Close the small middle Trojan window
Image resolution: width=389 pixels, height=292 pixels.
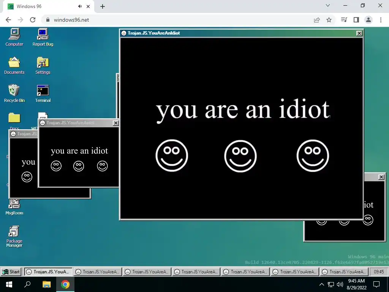(x=115, y=123)
